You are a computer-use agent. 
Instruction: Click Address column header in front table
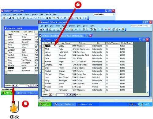(82, 43)
